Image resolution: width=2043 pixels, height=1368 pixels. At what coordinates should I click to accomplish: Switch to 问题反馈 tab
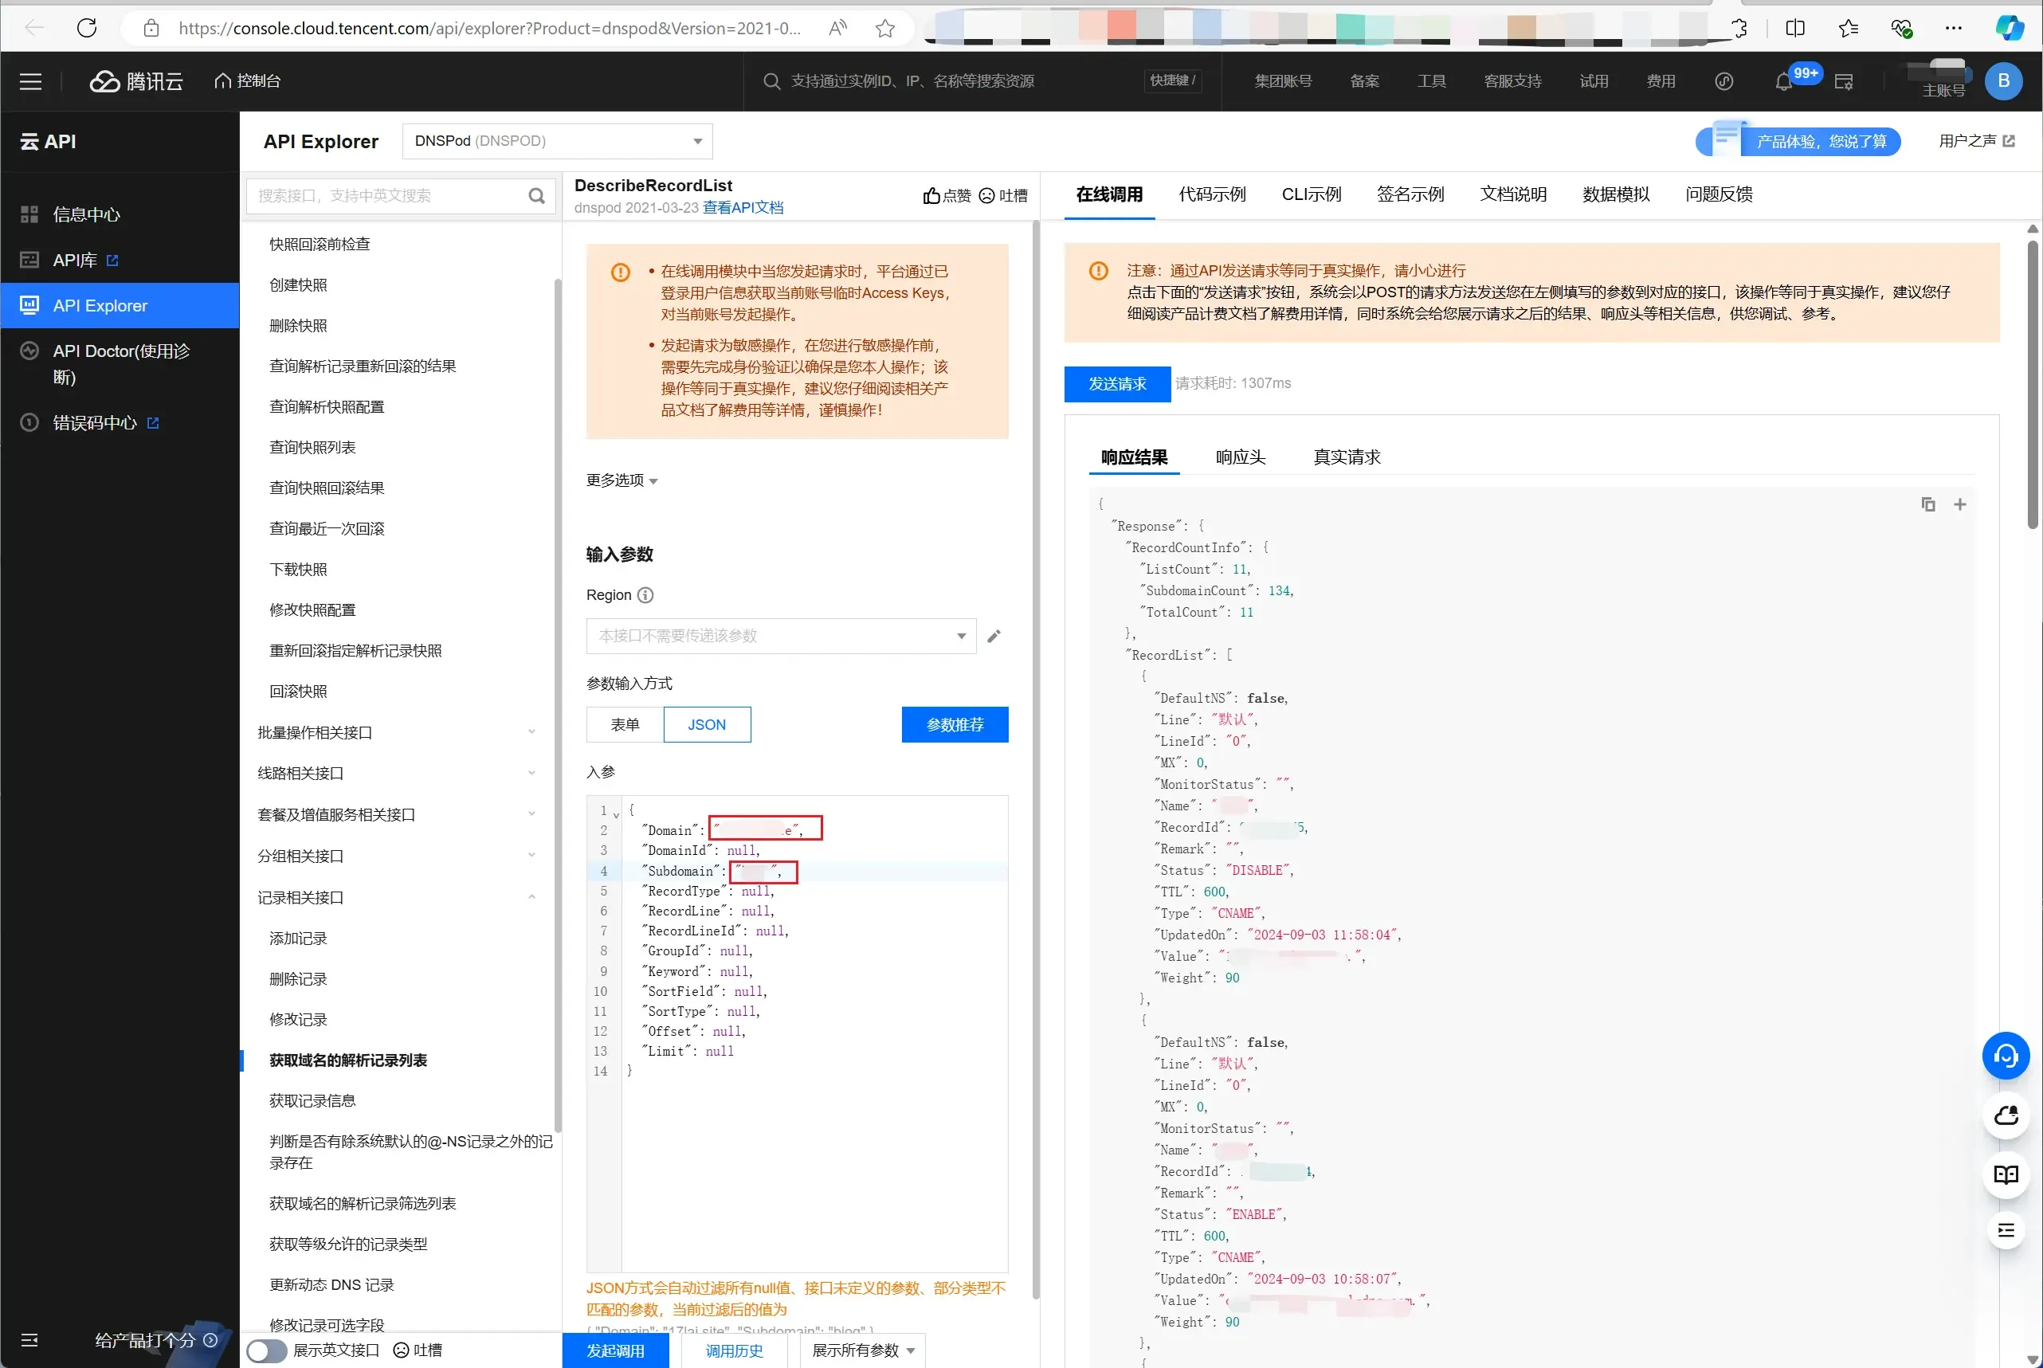click(1719, 194)
